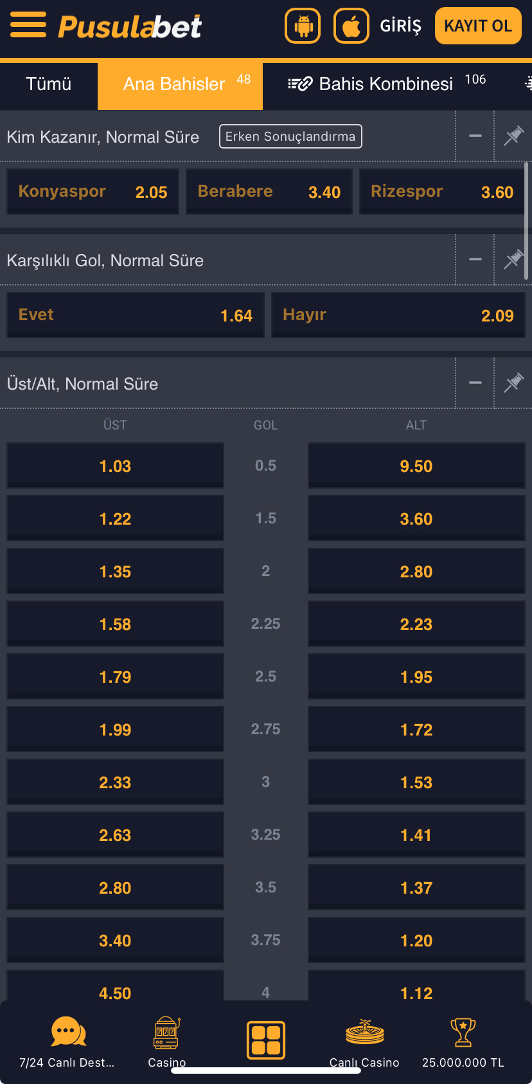The width and height of the screenshot is (532, 1084).
Task: Tap the Apple app download icon
Action: point(351,26)
